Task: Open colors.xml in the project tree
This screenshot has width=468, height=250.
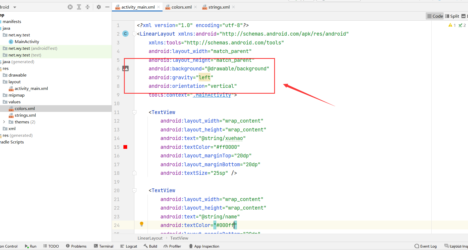Action: [25, 109]
